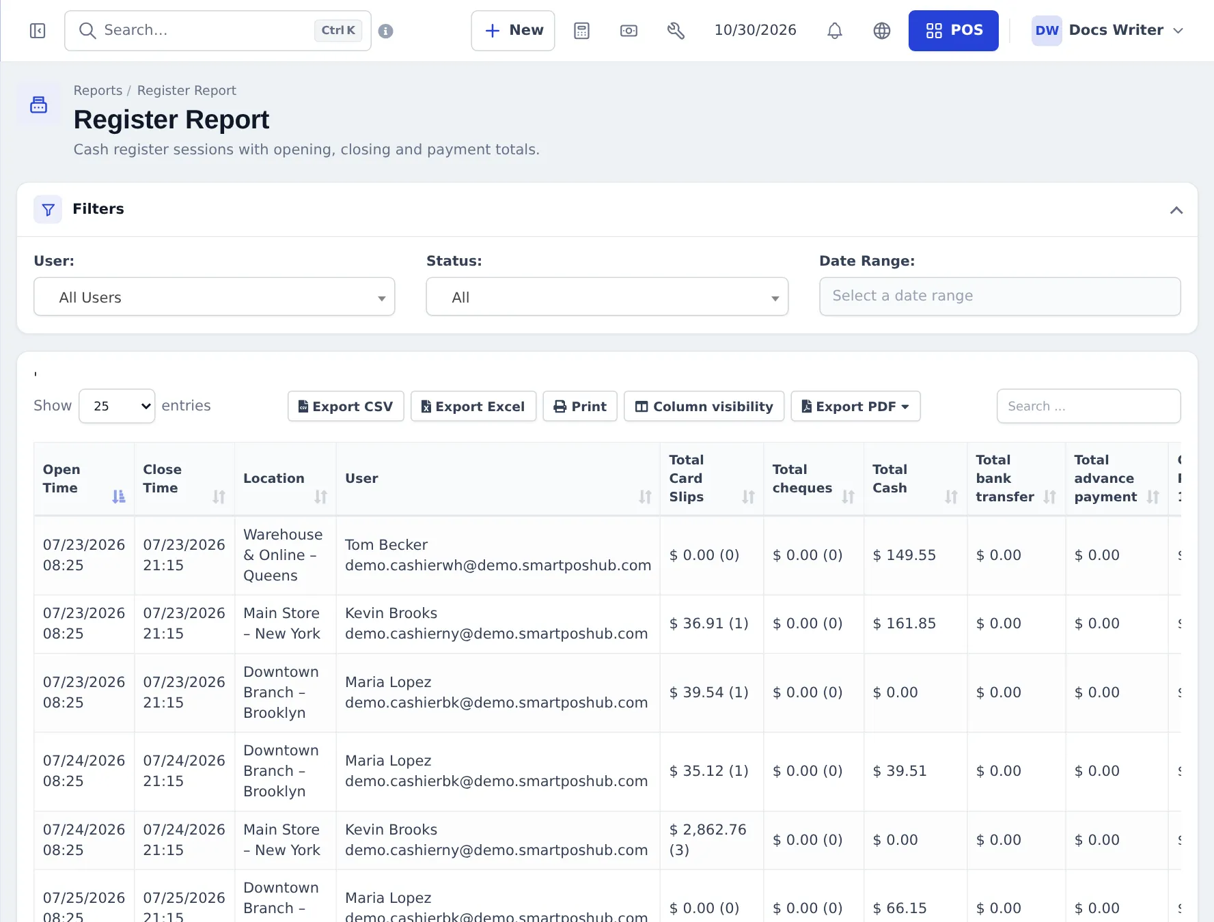This screenshot has width=1214, height=922.
Task: Open the User filter dropdown
Action: tap(215, 297)
